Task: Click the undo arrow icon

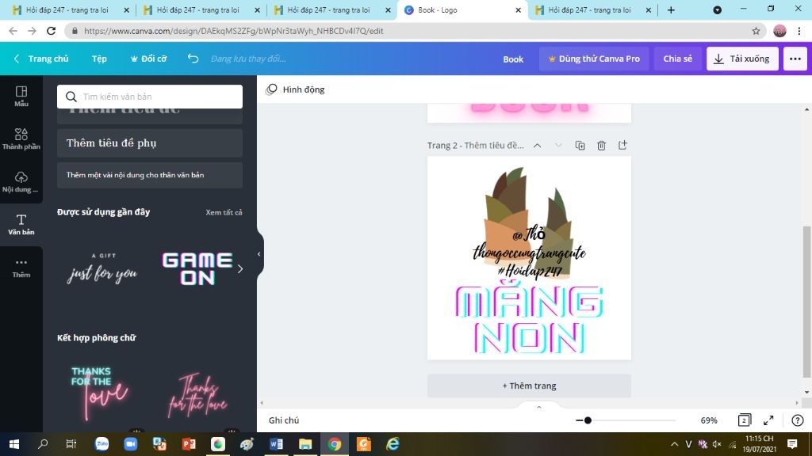Action: [193, 59]
